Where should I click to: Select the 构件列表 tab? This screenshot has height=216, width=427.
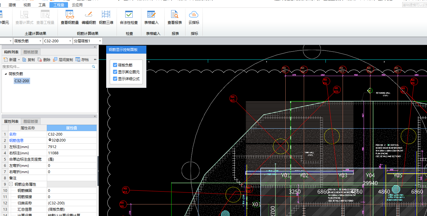click(x=11, y=52)
